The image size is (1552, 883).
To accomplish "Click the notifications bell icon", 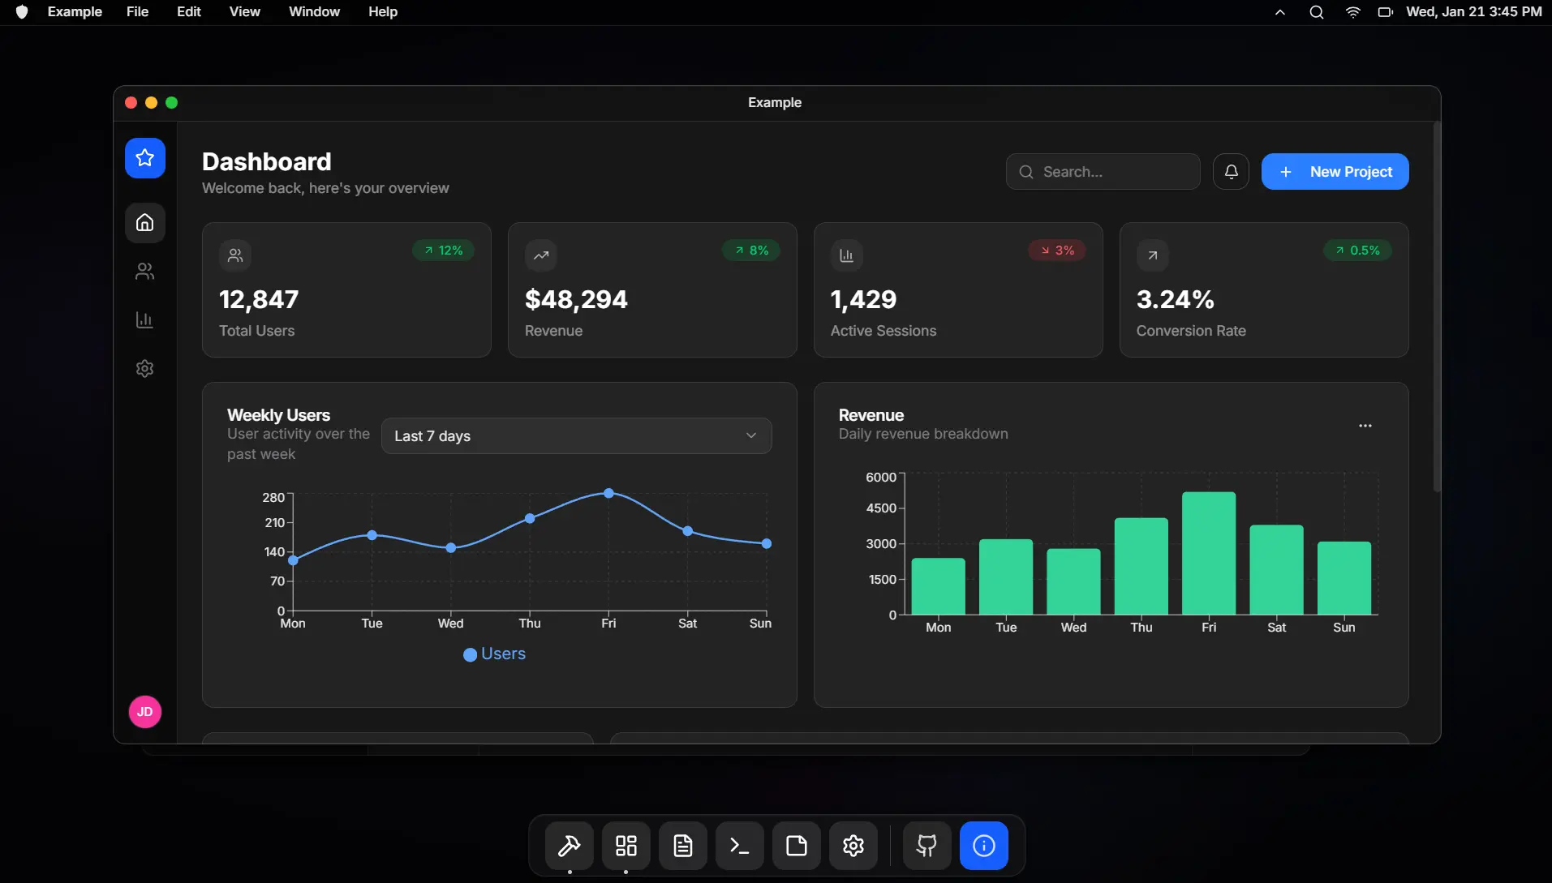I will coord(1231,171).
